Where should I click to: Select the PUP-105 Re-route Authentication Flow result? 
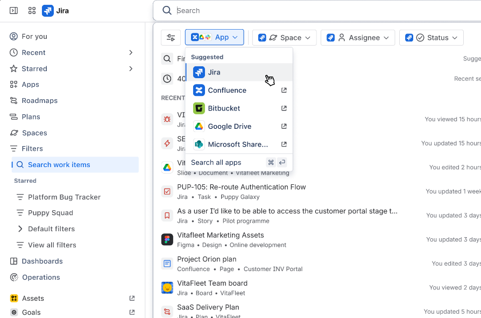[241, 186]
